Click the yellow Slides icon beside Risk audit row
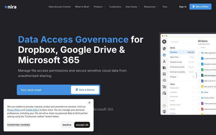Screen dimensions: 216x135 pos(202,87)
